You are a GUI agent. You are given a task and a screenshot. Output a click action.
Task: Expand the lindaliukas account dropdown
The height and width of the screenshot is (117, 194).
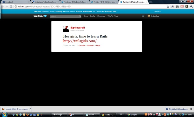coord(160,16)
